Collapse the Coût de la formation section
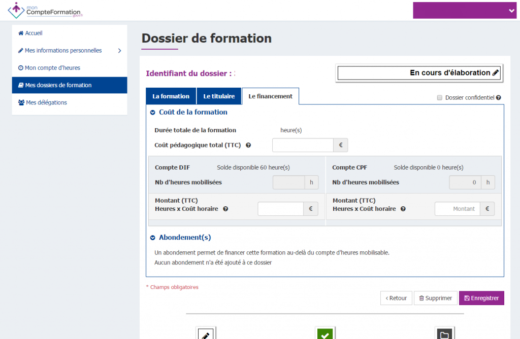 click(x=152, y=112)
